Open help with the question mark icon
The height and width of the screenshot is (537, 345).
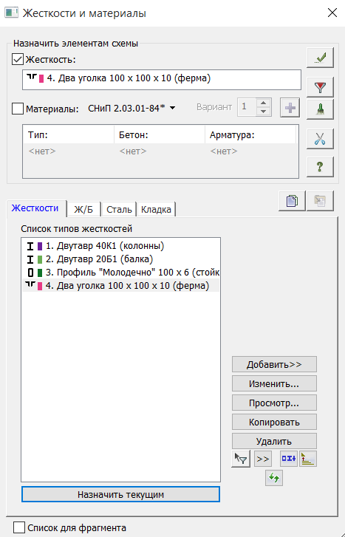[320, 167]
